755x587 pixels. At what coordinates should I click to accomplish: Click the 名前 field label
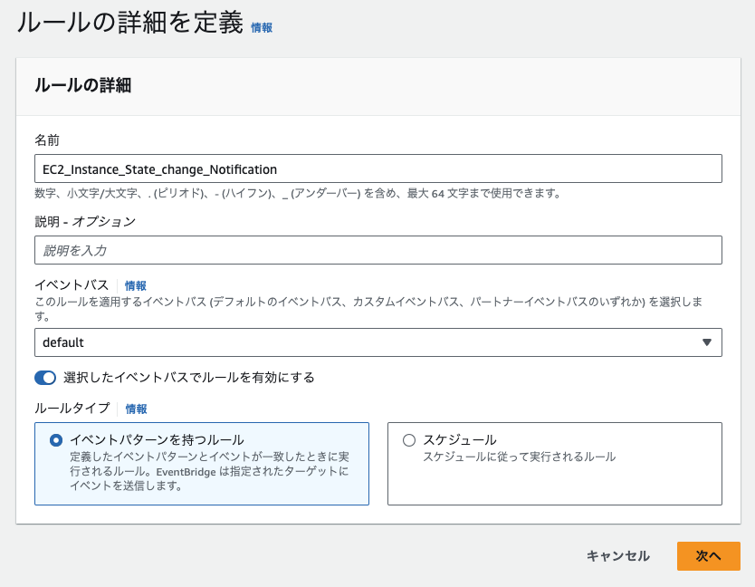(47, 140)
